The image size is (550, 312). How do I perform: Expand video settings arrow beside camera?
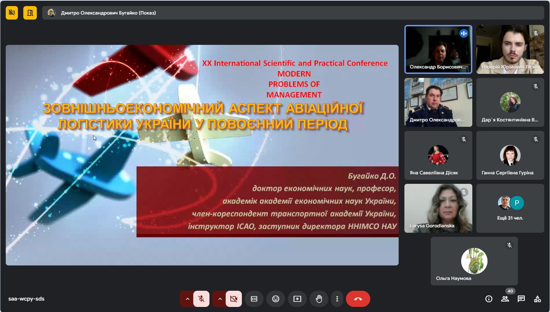(x=220, y=299)
